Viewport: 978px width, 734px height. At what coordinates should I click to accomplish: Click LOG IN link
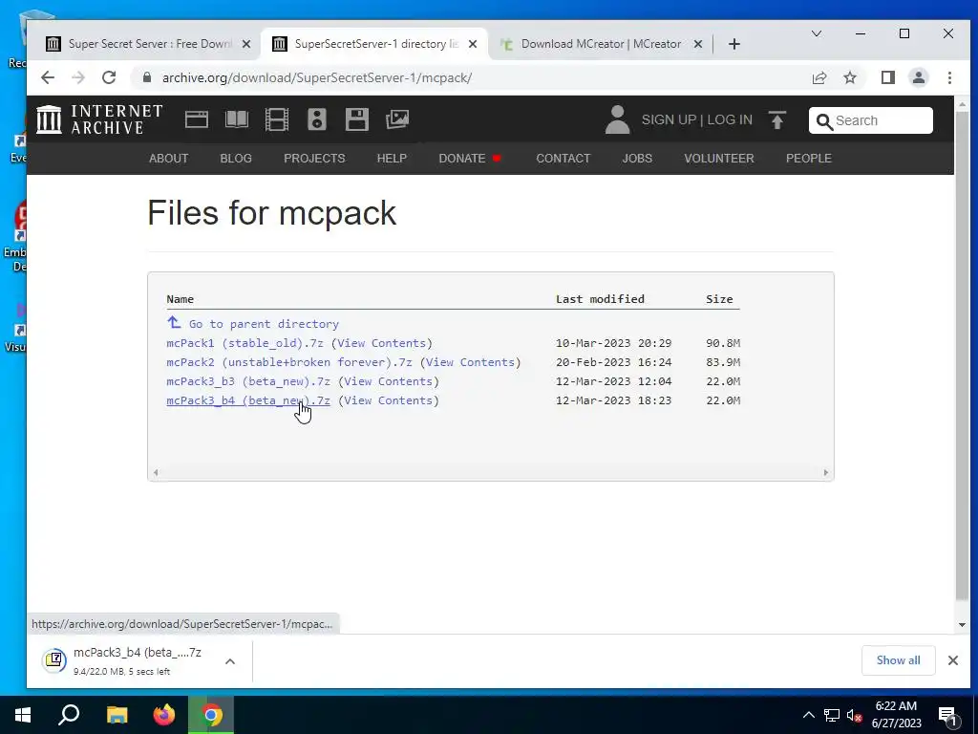[730, 119]
